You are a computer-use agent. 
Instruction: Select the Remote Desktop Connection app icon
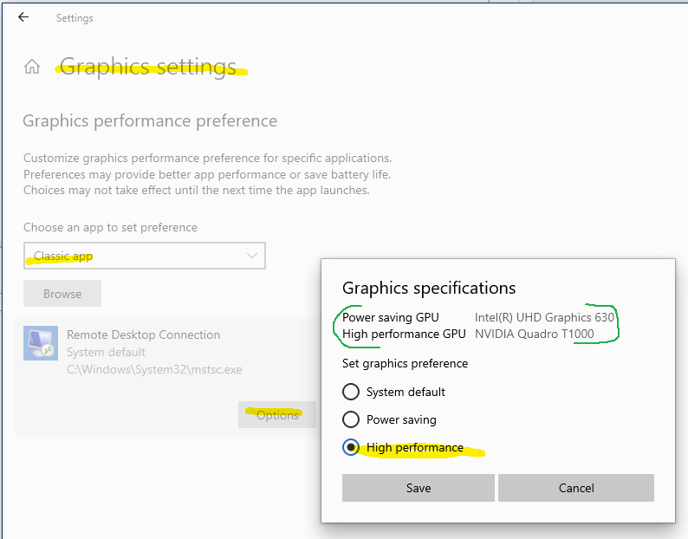41,343
